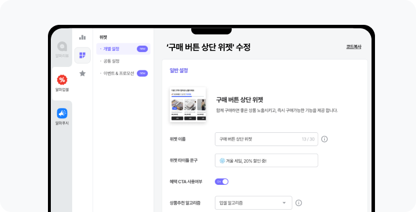Open the 알파푸시 megaphone icon
Screen dimensions: 416x212
[x=62, y=113]
